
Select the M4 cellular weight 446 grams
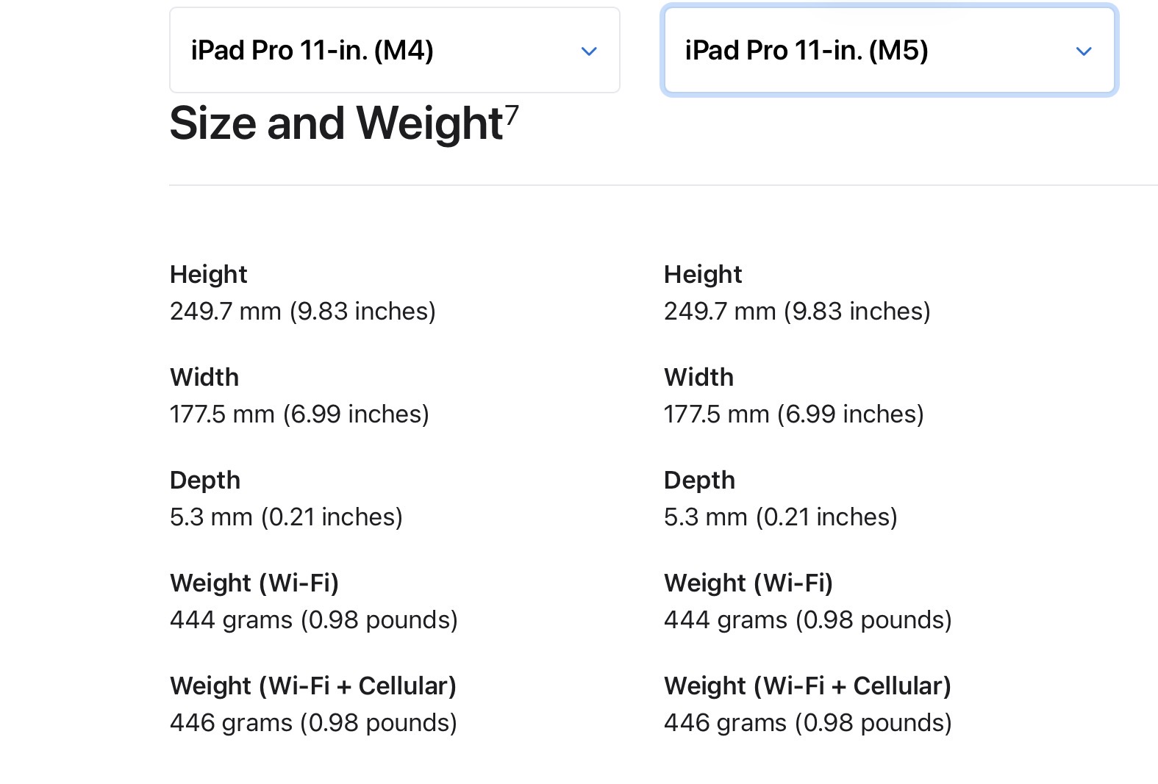pos(313,722)
